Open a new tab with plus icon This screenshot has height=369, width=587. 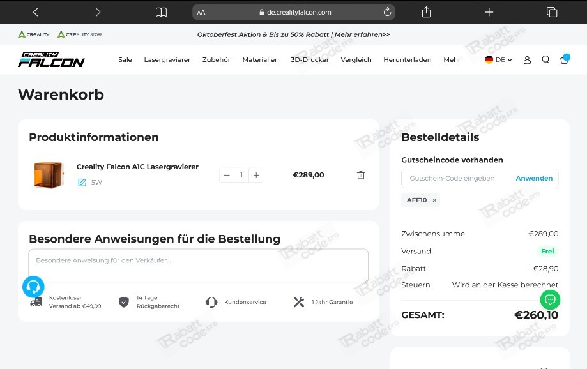click(x=489, y=12)
